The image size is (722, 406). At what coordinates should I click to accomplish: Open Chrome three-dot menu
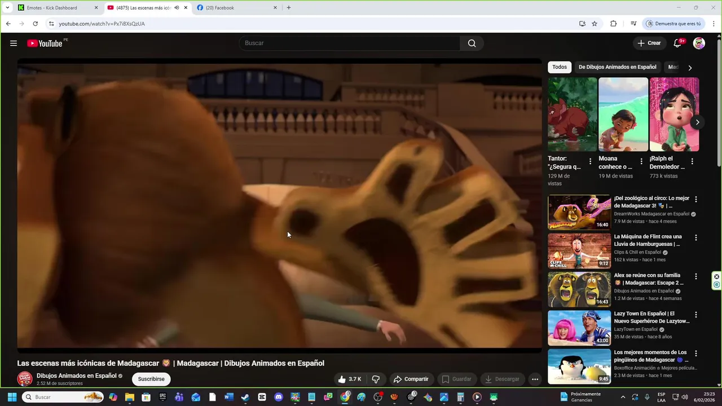click(x=714, y=24)
